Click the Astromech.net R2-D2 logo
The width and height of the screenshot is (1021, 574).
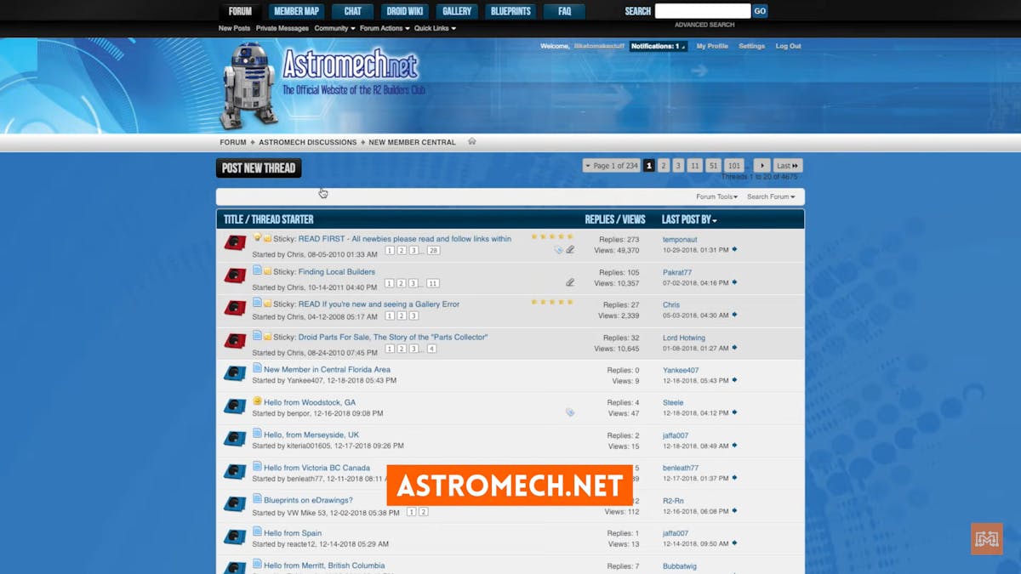tap(322, 85)
